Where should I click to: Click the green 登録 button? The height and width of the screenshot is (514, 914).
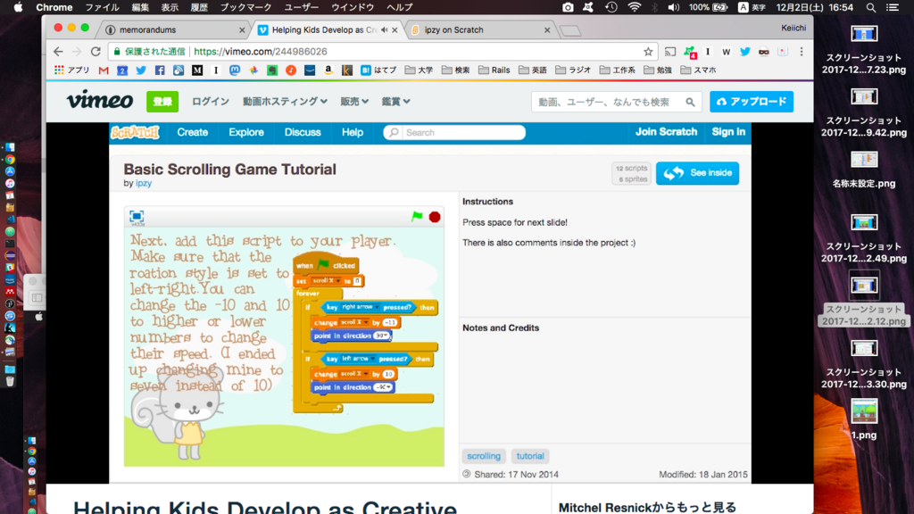pyautogui.click(x=162, y=102)
